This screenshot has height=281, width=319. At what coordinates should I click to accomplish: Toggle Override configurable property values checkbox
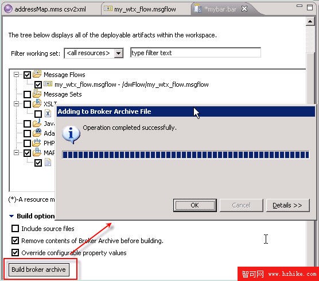(x=15, y=253)
